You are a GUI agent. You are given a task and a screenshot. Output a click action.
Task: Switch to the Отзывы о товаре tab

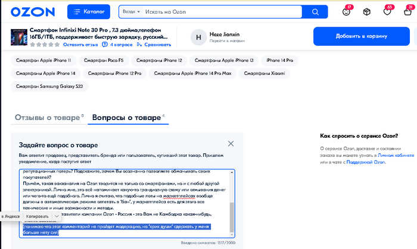coord(49,118)
